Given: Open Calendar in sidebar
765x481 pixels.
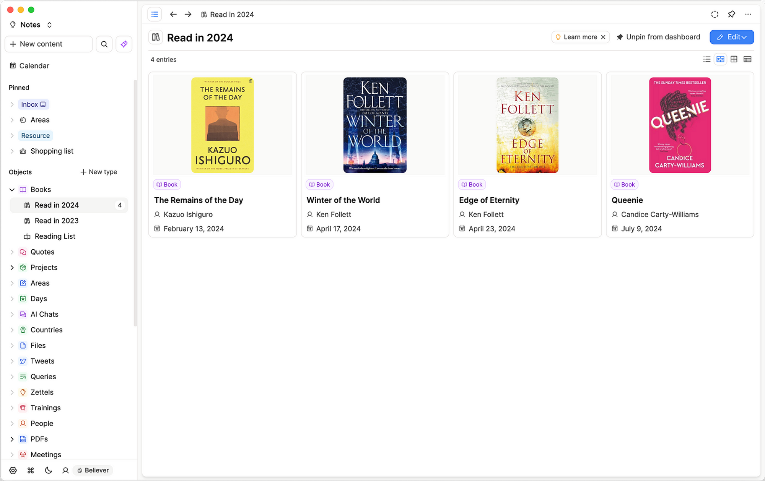Looking at the screenshot, I should [x=34, y=66].
